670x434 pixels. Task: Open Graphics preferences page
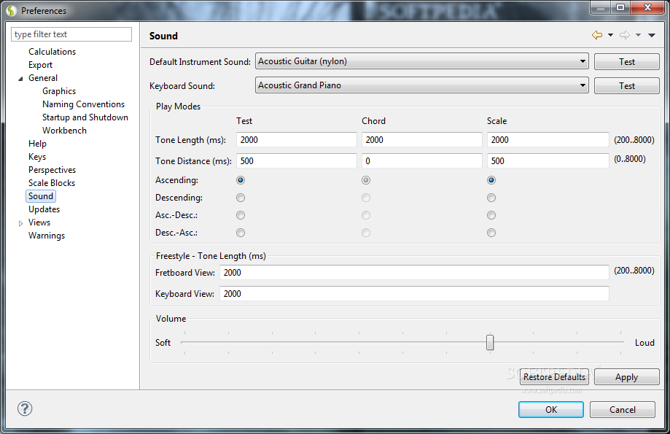(59, 91)
